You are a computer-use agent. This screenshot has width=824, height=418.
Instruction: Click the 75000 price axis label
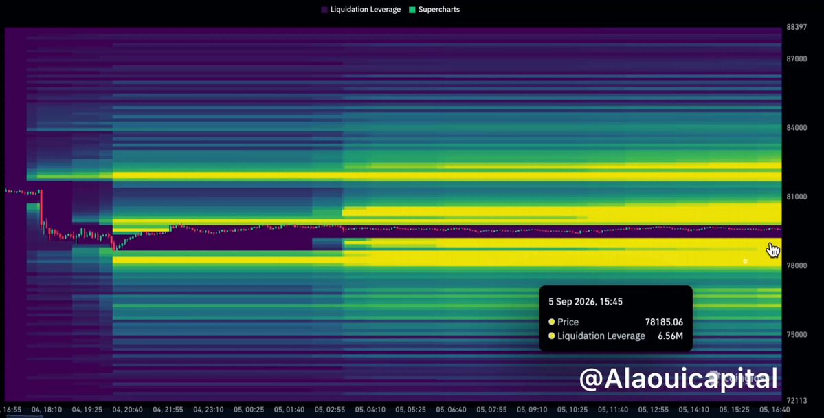[x=797, y=334]
